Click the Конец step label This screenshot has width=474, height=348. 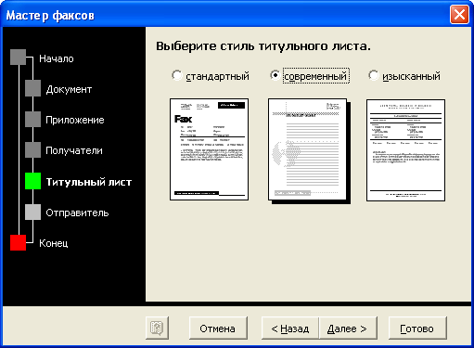coord(54,243)
